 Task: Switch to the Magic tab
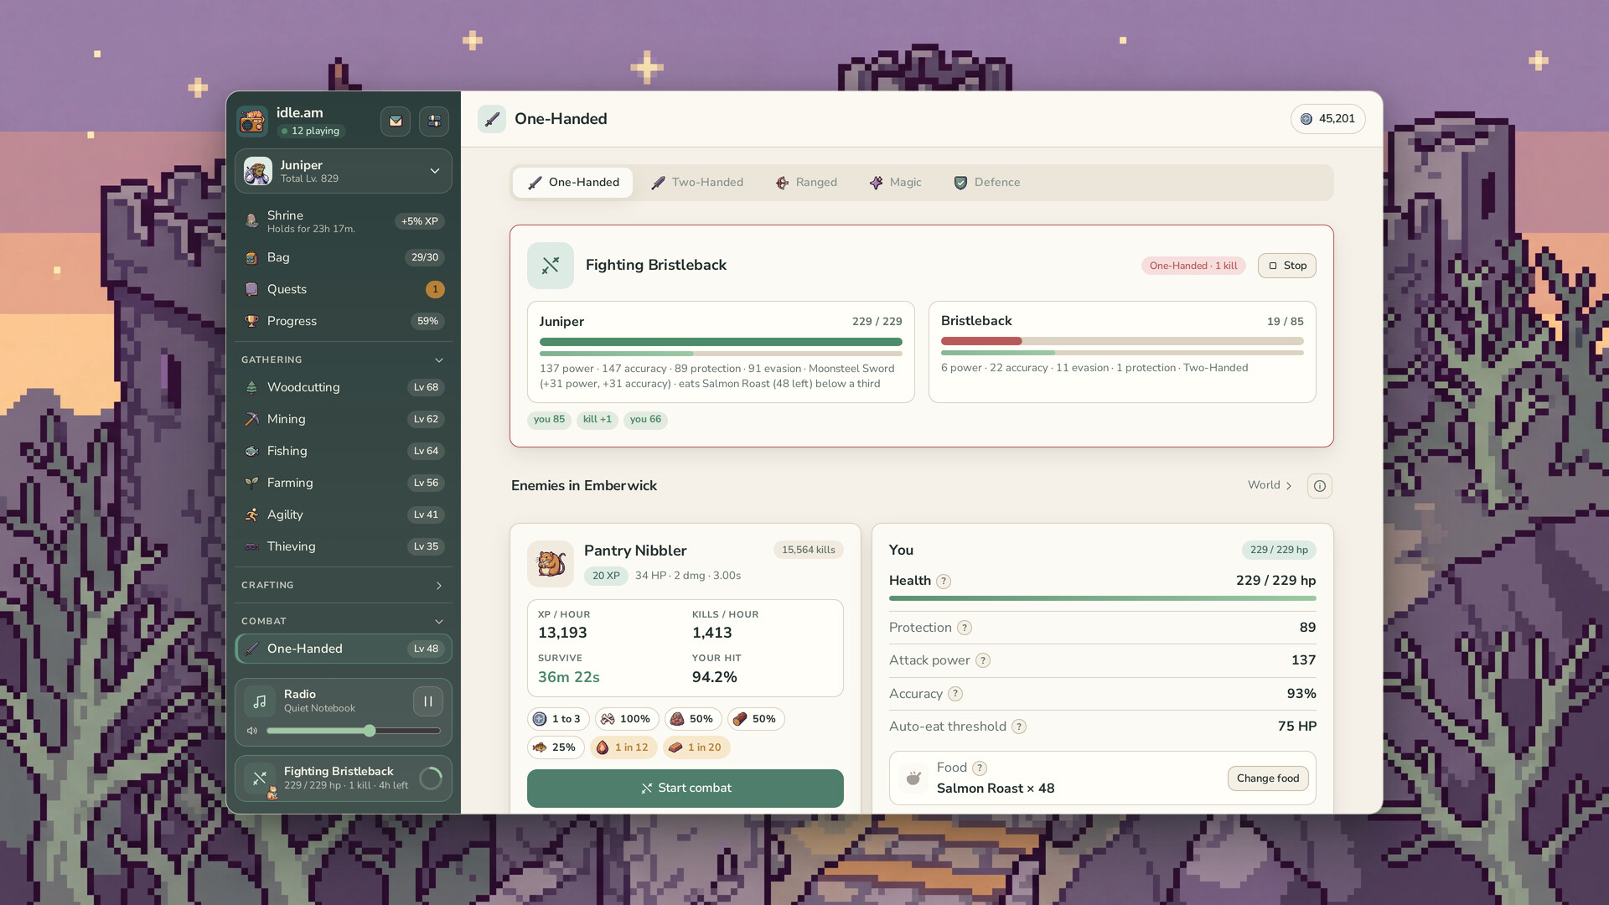pos(895,183)
